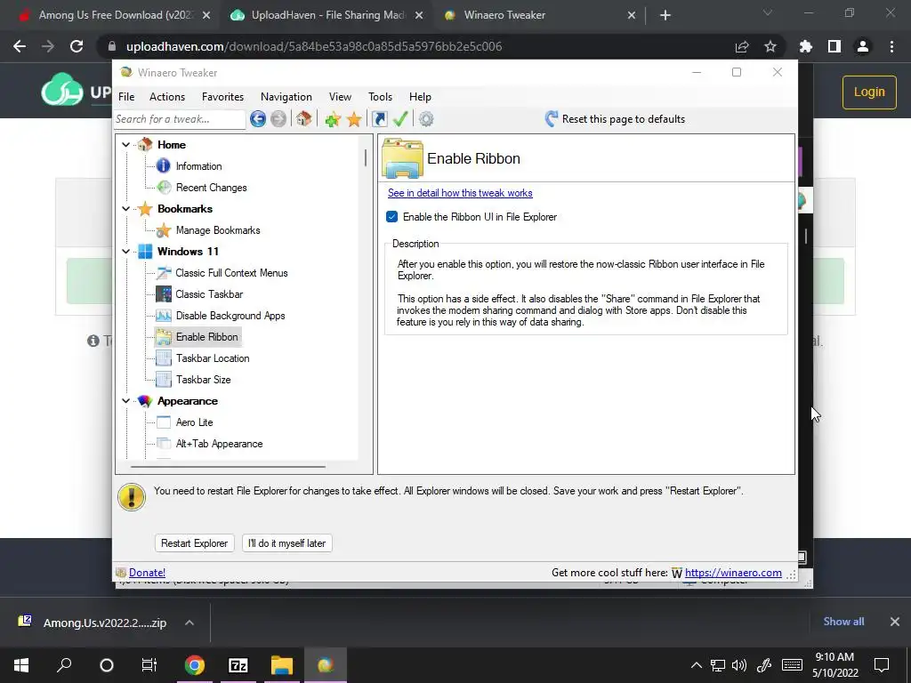Click the Back navigation arrow in Winaero toolbar
This screenshot has height=683, width=911.
(x=258, y=119)
